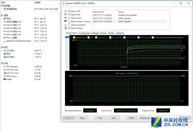Switch to the Cooling Fans tab

84,33
